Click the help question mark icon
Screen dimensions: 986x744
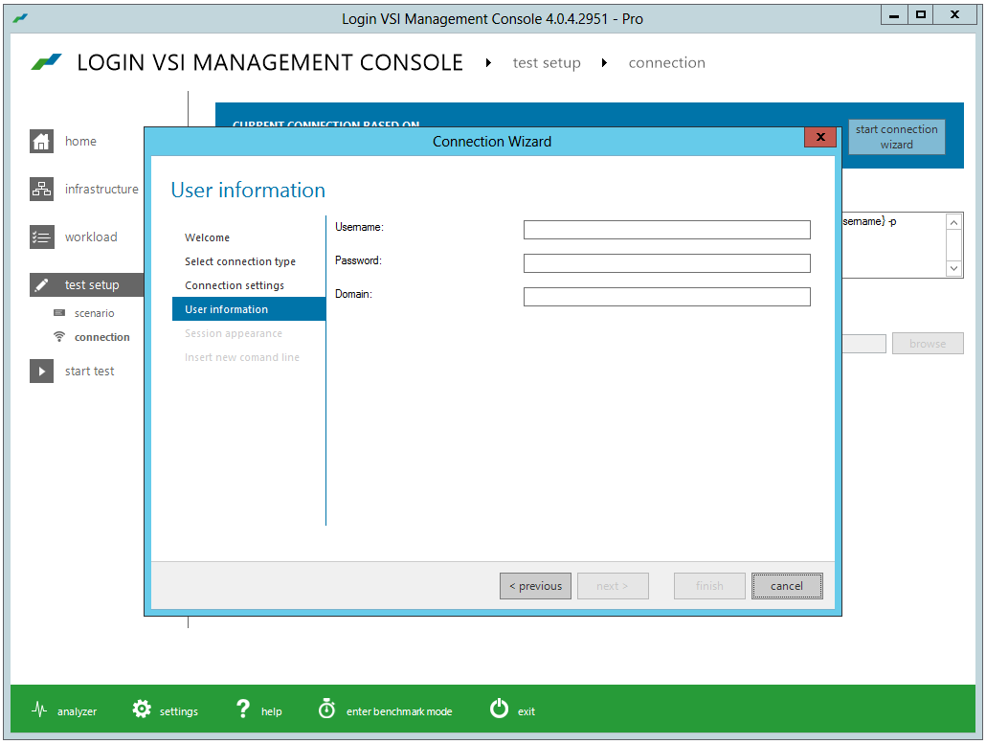point(243,710)
